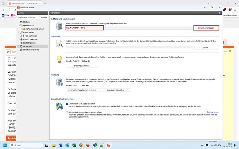Screen dimensions: 239x149
Task: Click the red shield extension icon in browser
Action: click(230, 10)
